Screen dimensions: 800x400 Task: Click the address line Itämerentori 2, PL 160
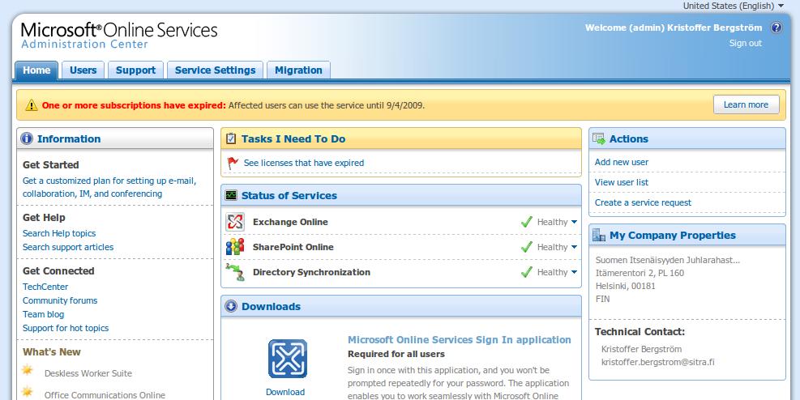pos(640,273)
